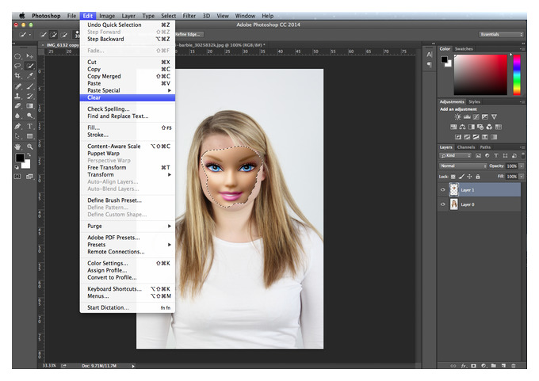Open the Normal blend mode dropdown
The width and height of the screenshot is (539, 381).
(463, 166)
